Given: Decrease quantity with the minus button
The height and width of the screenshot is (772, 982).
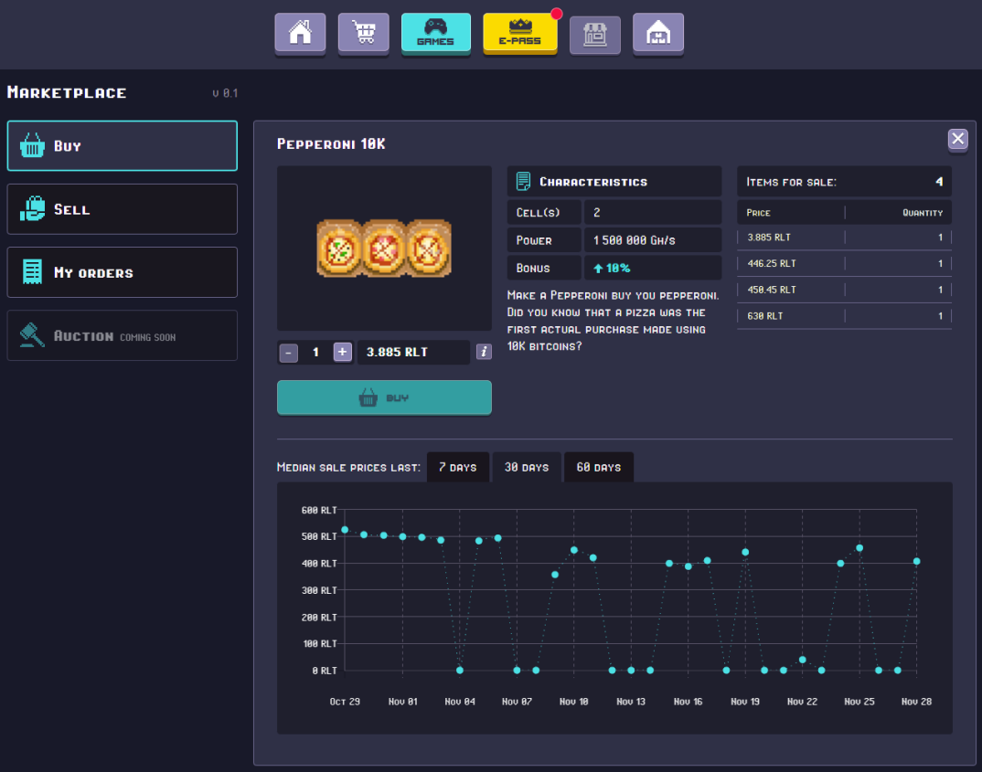Looking at the screenshot, I should (288, 352).
